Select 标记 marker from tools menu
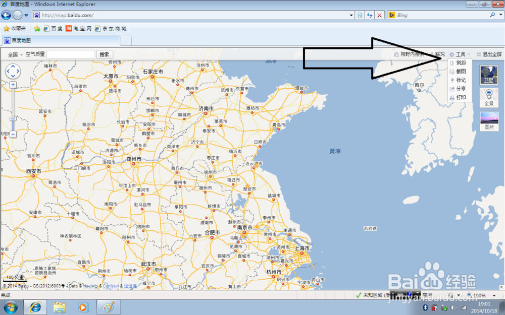This screenshot has height=315, width=505. click(460, 80)
